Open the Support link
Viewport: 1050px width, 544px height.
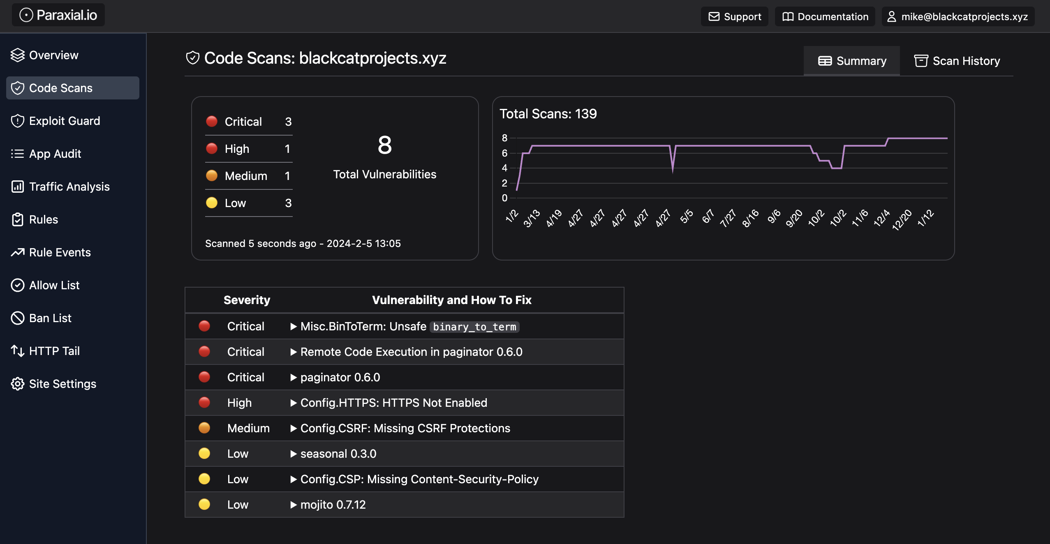click(734, 16)
